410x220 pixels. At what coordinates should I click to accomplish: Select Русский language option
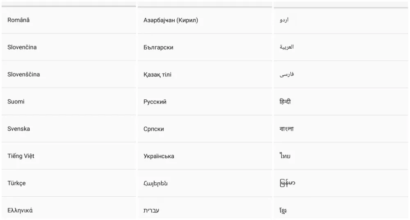[155, 102]
